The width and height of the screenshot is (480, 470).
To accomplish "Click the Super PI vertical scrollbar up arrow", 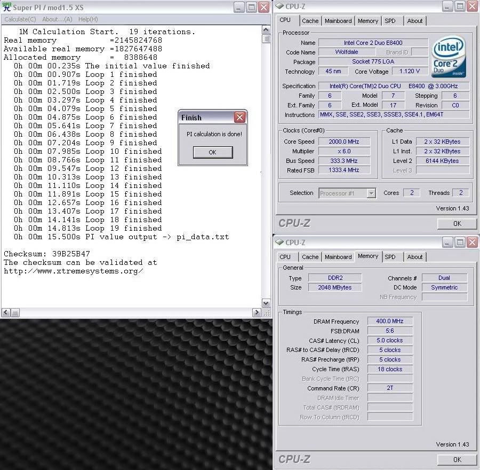I will tap(266, 30).
